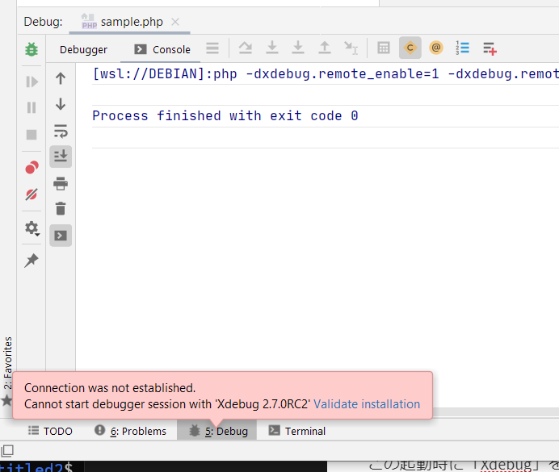Click 'Process finished with exit code 0' text
This screenshot has width=559, height=472.
coord(225,116)
